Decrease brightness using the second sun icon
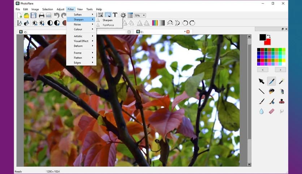This screenshot has height=174, width=302. coord(42,23)
